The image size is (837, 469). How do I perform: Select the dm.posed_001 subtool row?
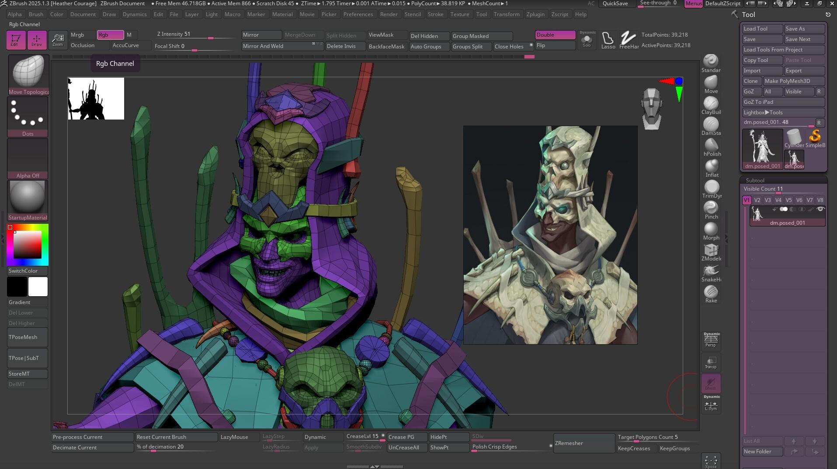[x=788, y=216]
